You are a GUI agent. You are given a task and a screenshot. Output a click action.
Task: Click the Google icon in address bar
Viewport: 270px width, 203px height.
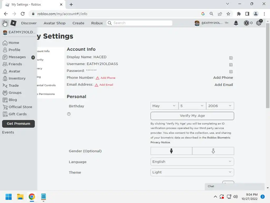[203, 14]
